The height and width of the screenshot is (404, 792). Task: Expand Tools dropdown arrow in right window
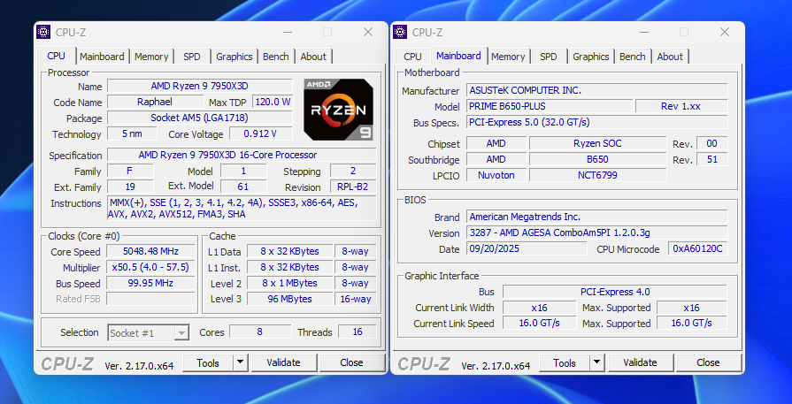pos(597,362)
